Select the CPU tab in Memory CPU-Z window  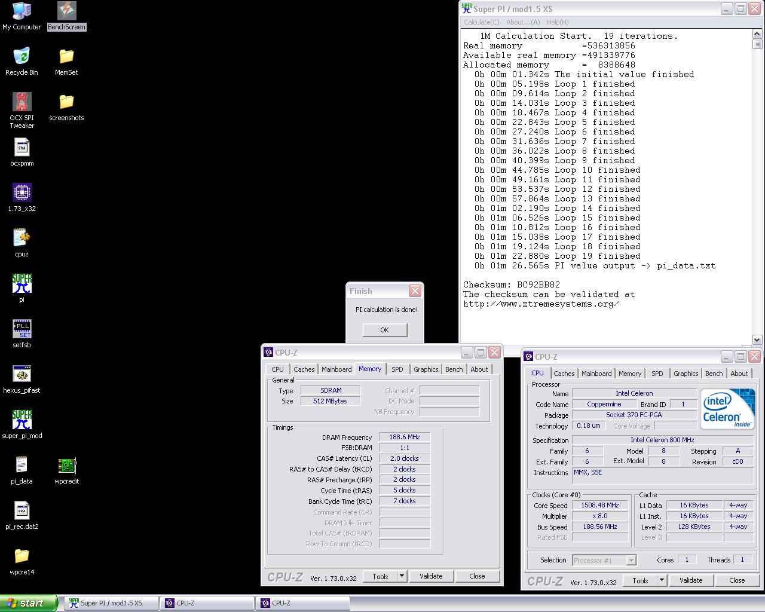click(x=278, y=369)
